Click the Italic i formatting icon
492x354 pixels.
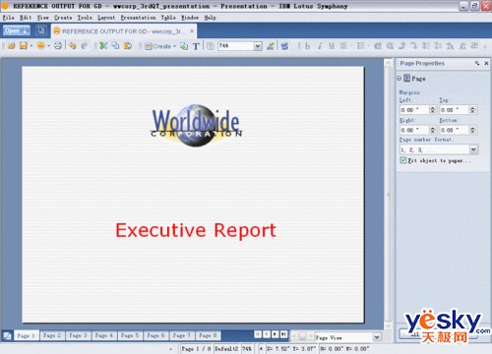320,46
